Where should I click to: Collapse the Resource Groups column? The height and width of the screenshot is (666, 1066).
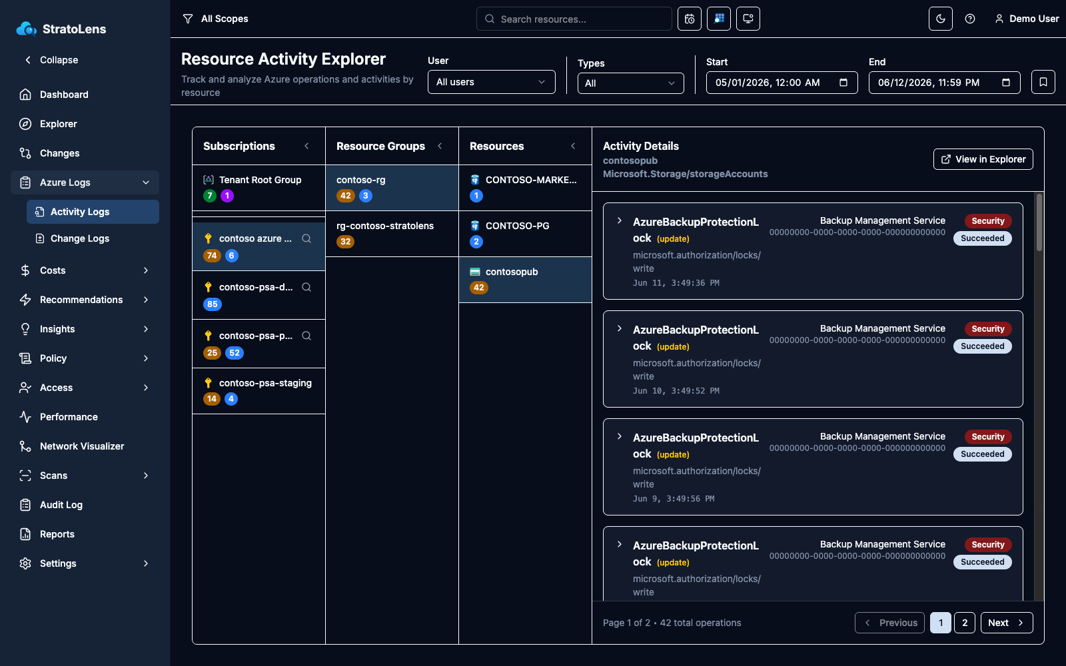point(440,146)
